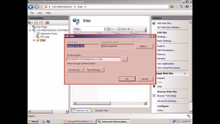Click Remove action link
Viewport: 220px width, 124px height.
tap(161, 54)
